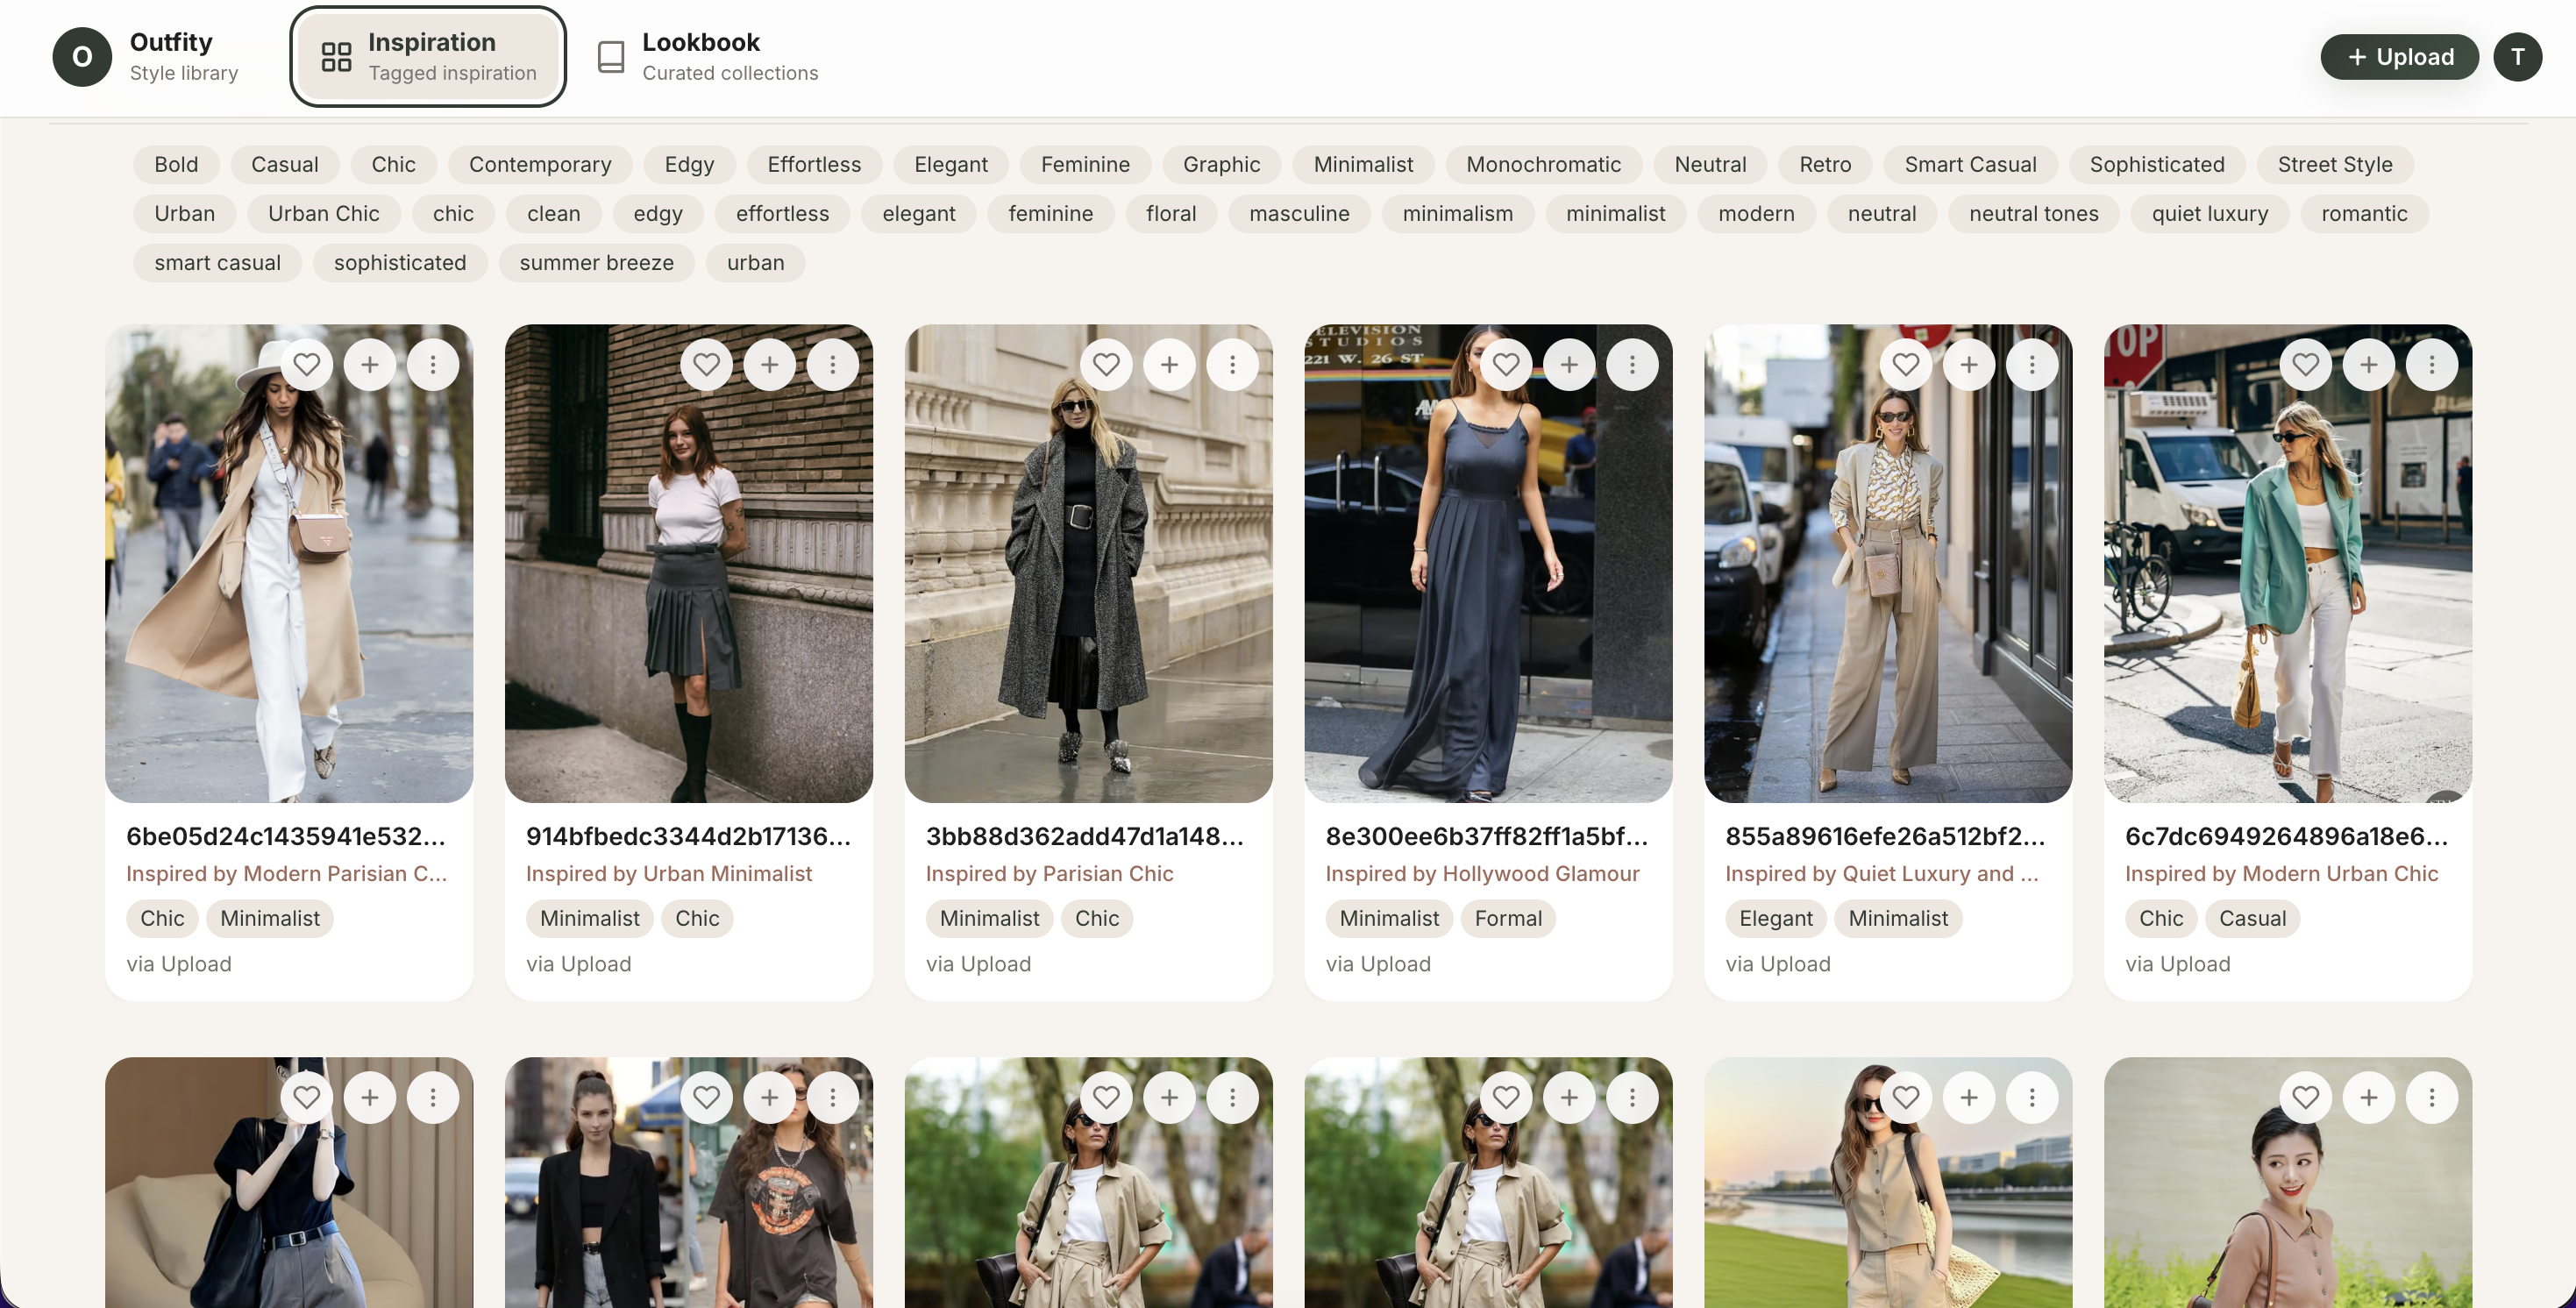Like the 3bb88d362add47d1a148 Parisian Chic image
The height and width of the screenshot is (1308, 2576).
coord(1106,365)
